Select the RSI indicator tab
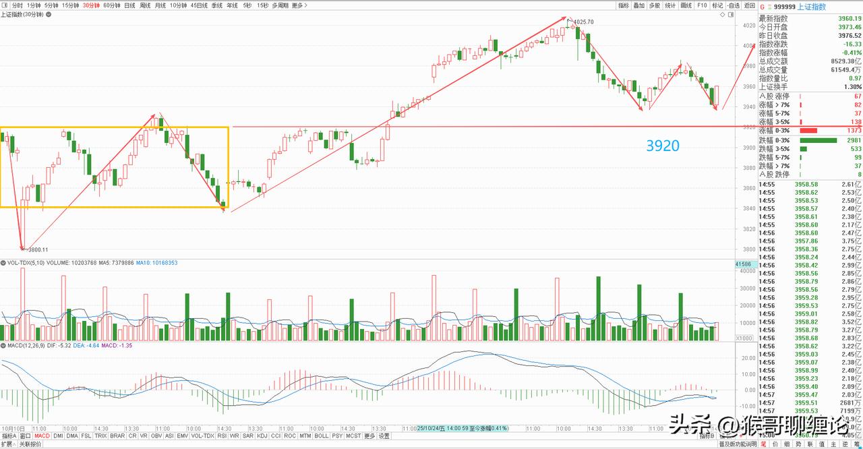 [222, 436]
